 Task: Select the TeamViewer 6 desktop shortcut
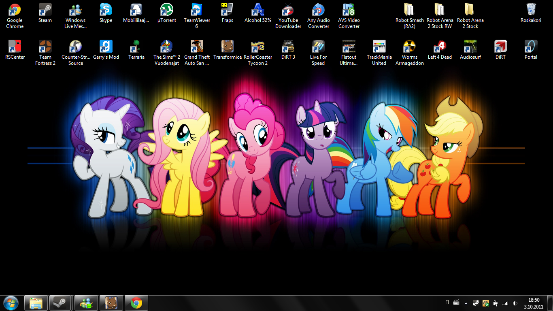[197, 16]
